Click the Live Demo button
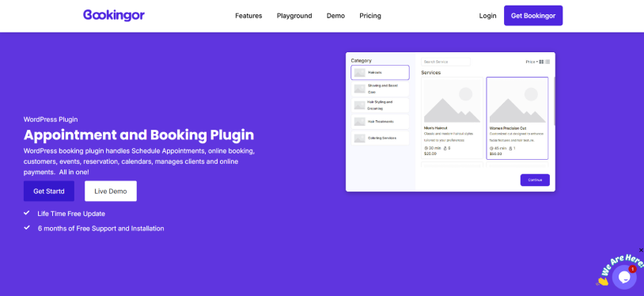The height and width of the screenshot is (296, 644). click(x=111, y=192)
